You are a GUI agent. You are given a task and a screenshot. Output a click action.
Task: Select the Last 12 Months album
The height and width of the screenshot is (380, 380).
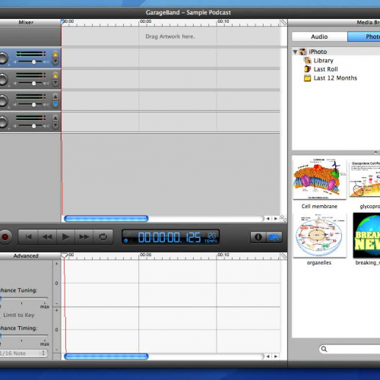335,78
